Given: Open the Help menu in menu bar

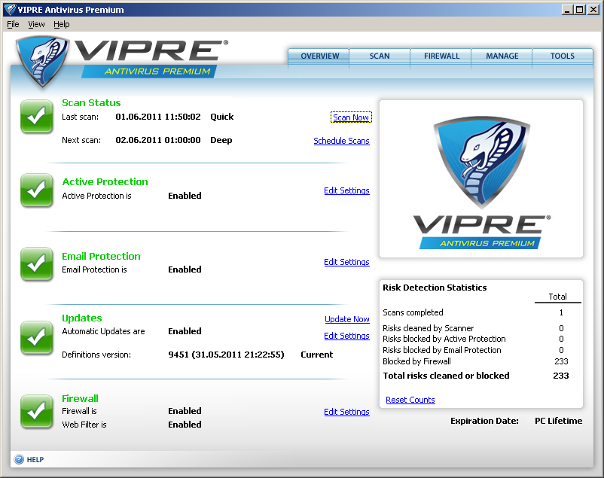Looking at the screenshot, I should (x=61, y=24).
